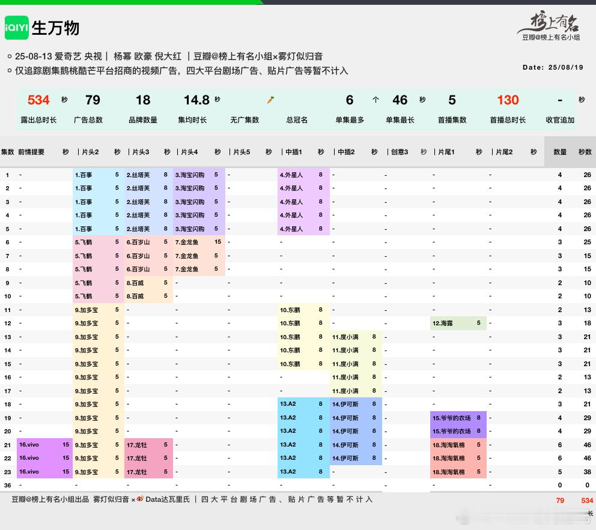Screen dimensions: 596x530
Task: Click the 片尾1 column header
Action: pos(446,152)
